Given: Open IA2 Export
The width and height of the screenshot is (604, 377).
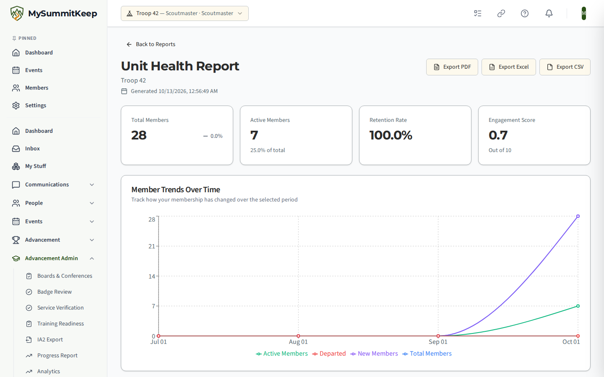Looking at the screenshot, I should coord(60,339).
